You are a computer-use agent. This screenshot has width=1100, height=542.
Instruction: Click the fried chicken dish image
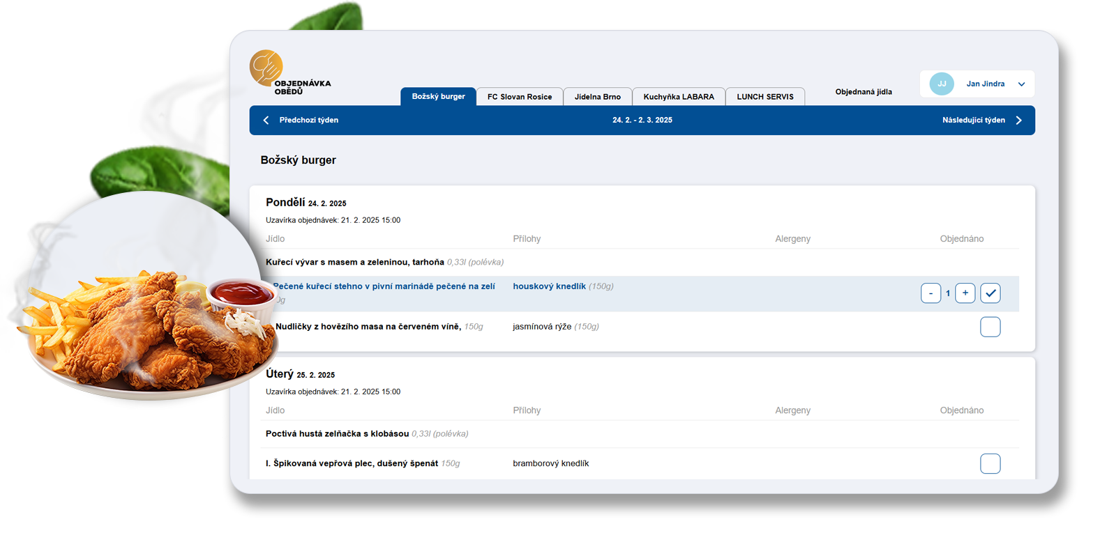pyautogui.click(x=146, y=327)
